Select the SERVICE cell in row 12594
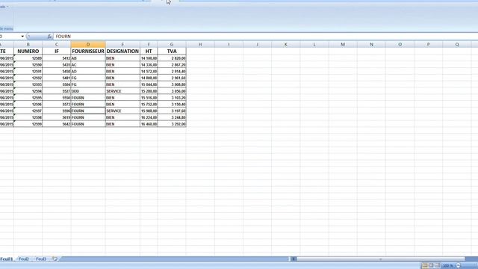The image size is (478, 269). (122, 91)
